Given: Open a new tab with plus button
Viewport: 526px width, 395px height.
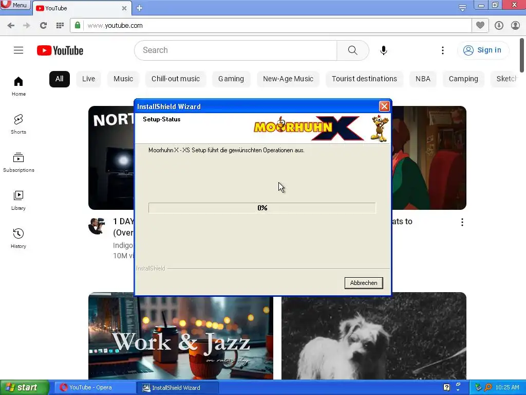Looking at the screenshot, I should (x=140, y=8).
